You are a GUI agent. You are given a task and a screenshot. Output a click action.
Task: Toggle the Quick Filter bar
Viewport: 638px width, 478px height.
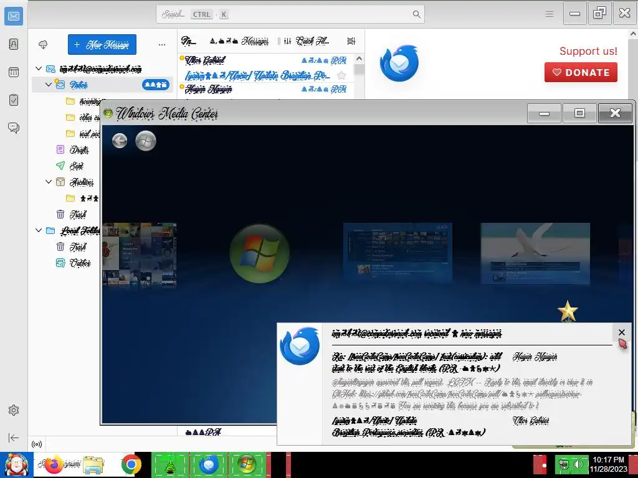307,41
